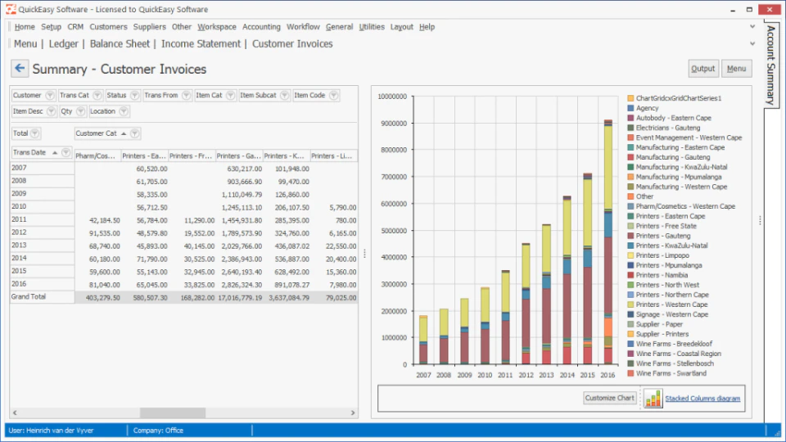Viewport: 786px width, 442px height.
Task: Open the Trans Cat filter icon
Action: point(97,95)
